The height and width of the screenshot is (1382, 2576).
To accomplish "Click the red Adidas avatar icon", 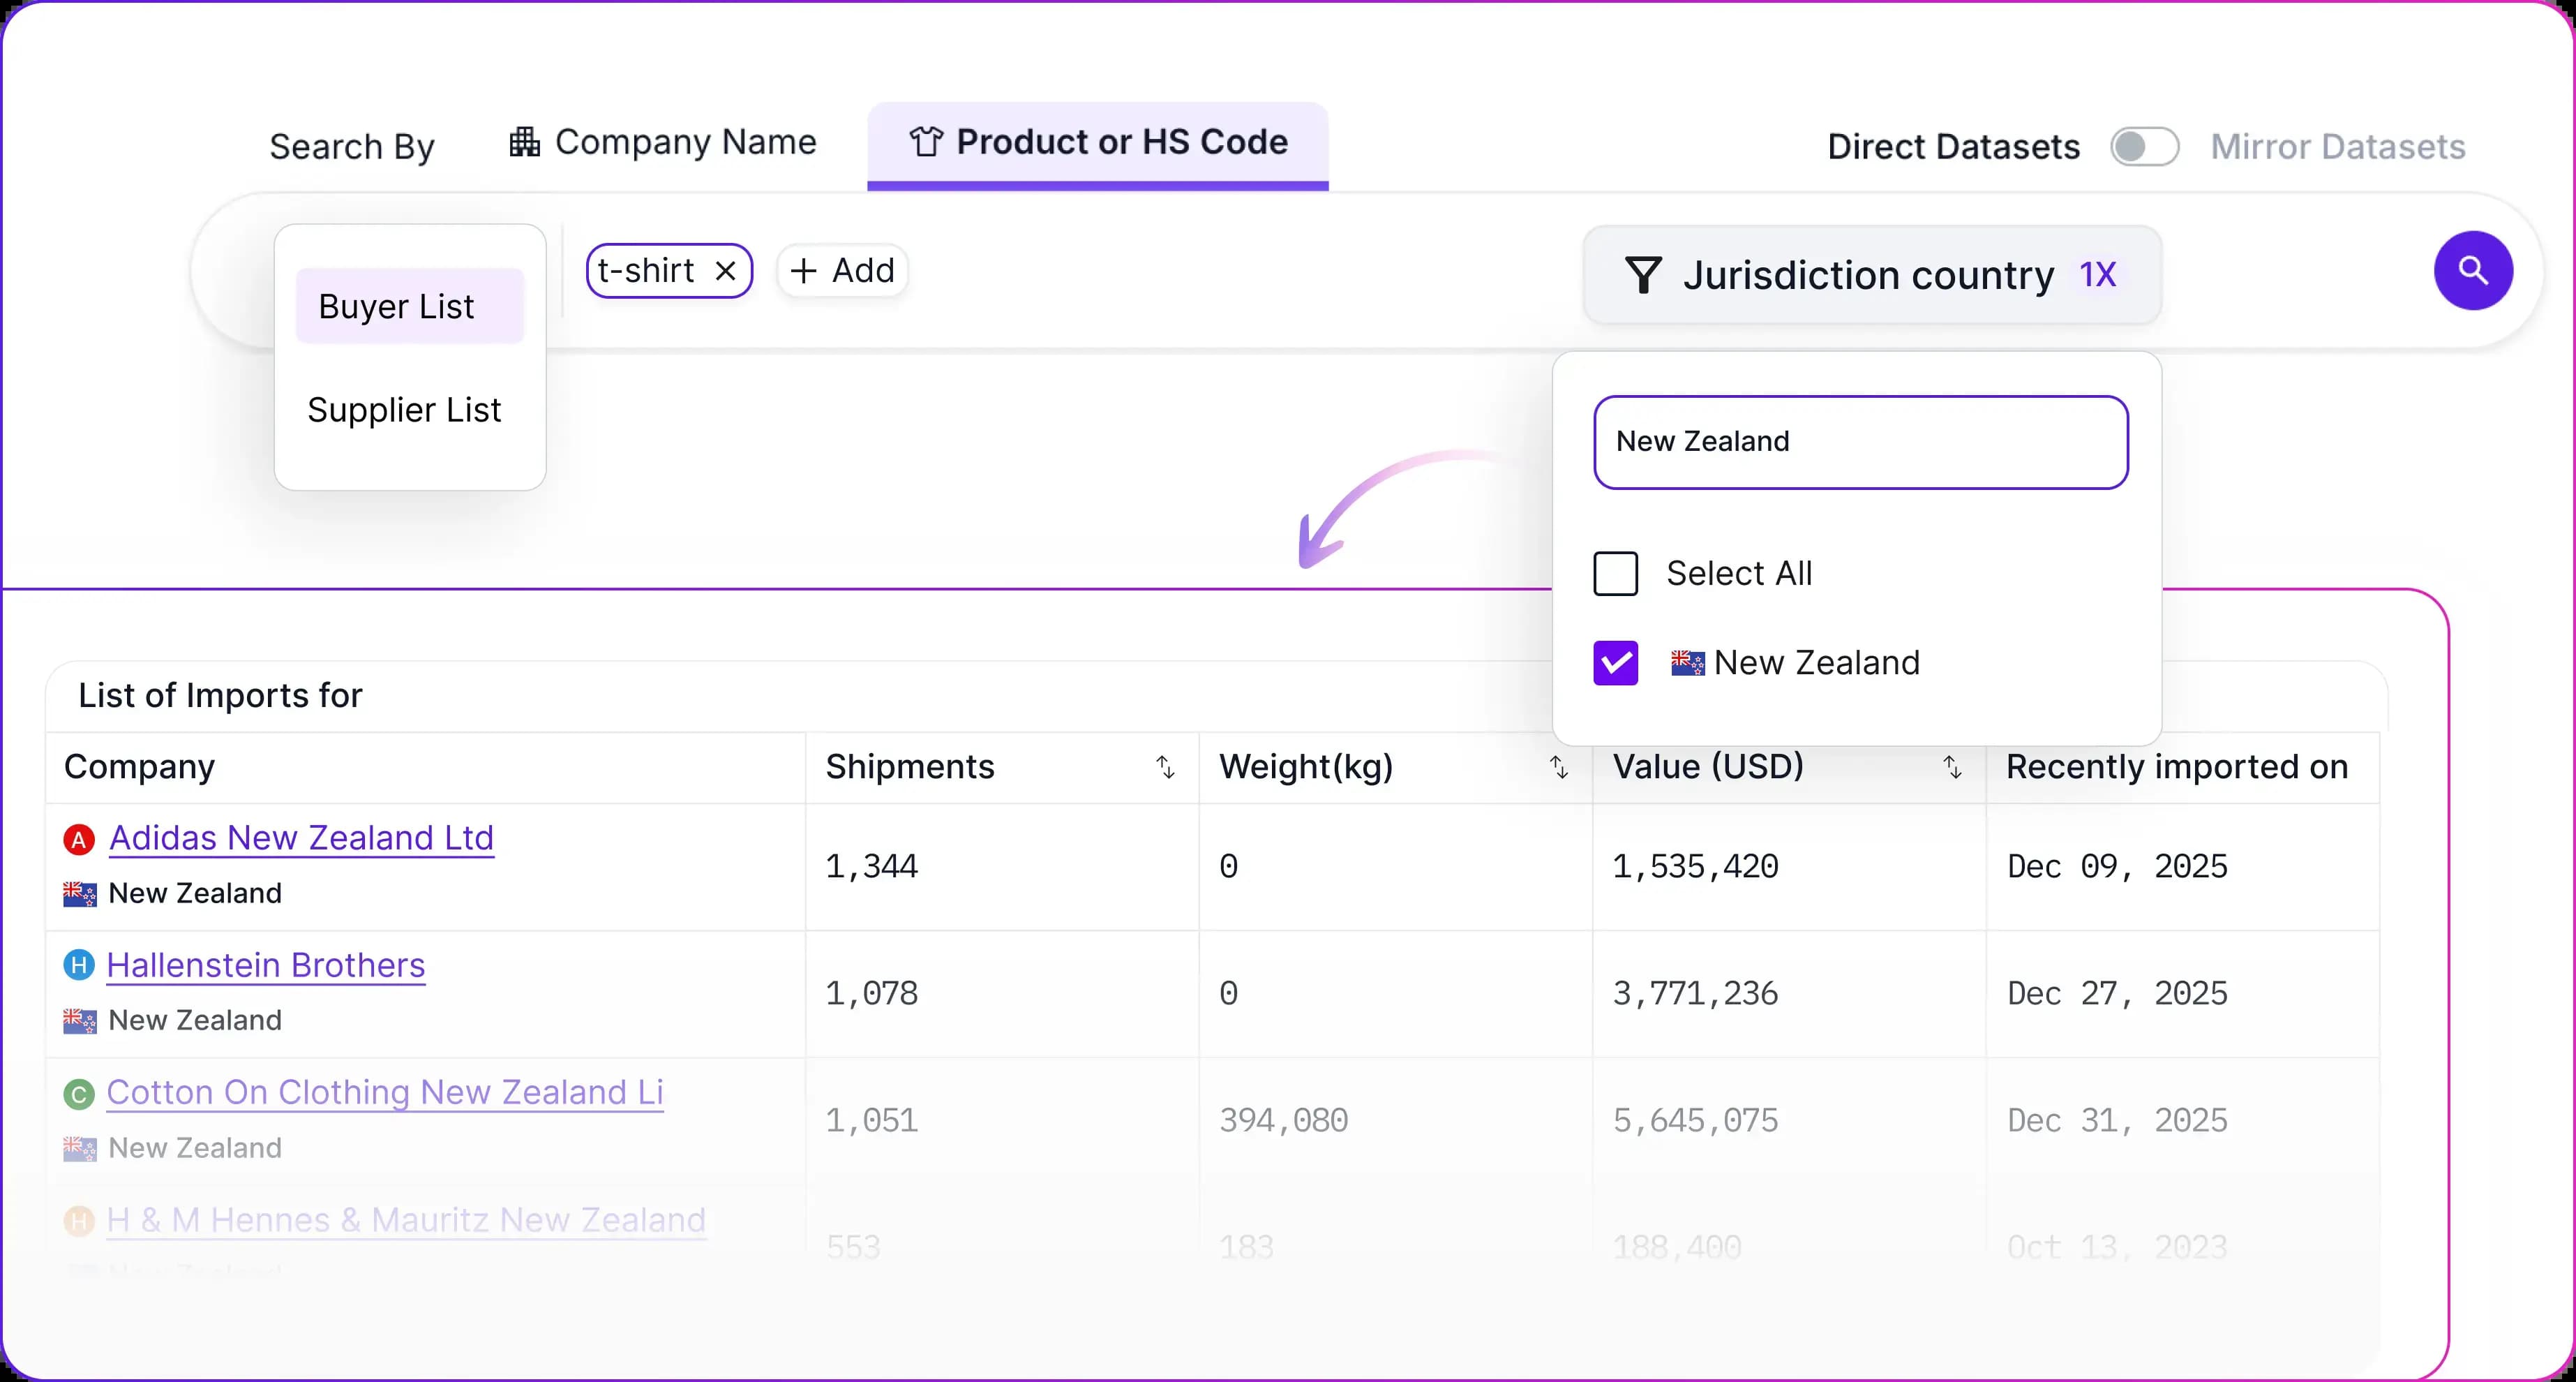I will 79,838.
